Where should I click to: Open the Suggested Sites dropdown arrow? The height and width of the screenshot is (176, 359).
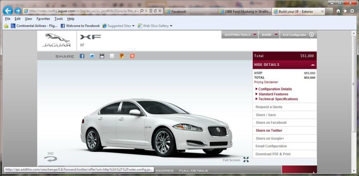(x=133, y=26)
